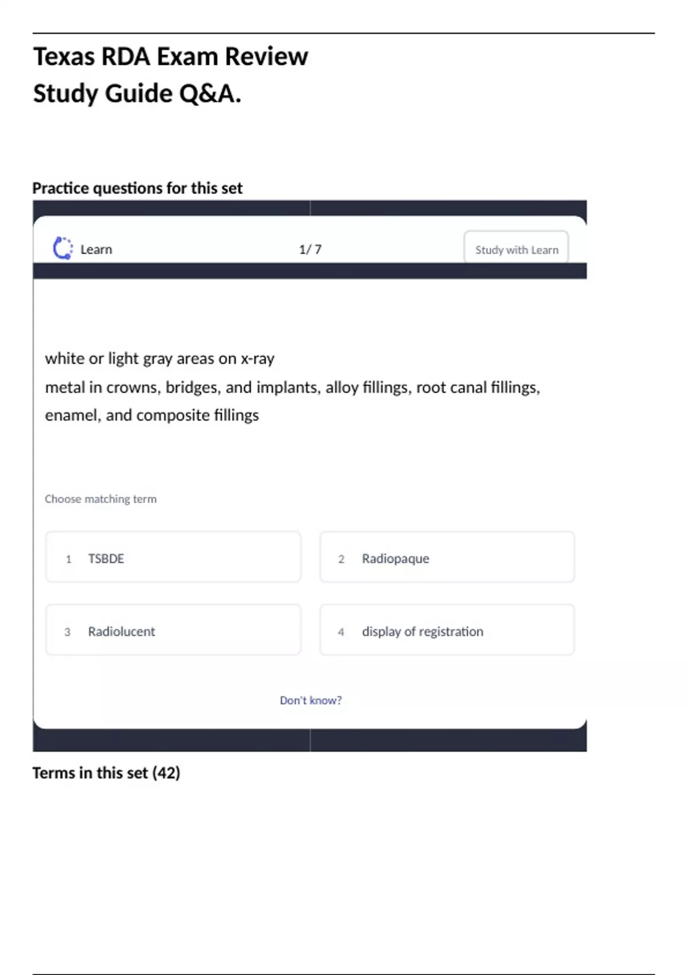Select the display of registration answer
The height and width of the screenshot is (975, 688).
tap(447, 630)
